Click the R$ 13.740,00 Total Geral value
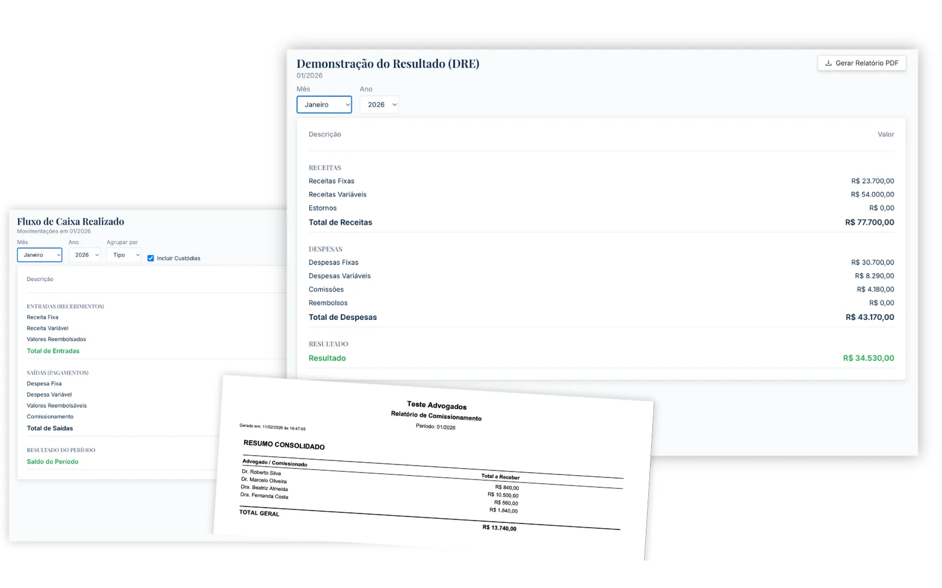942x588 pixels. point(499,527)
